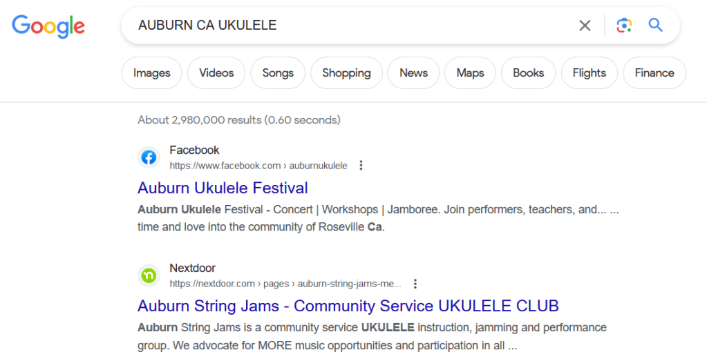
Task: Open Google Lens image search
Action: click(x=624, y=26)
